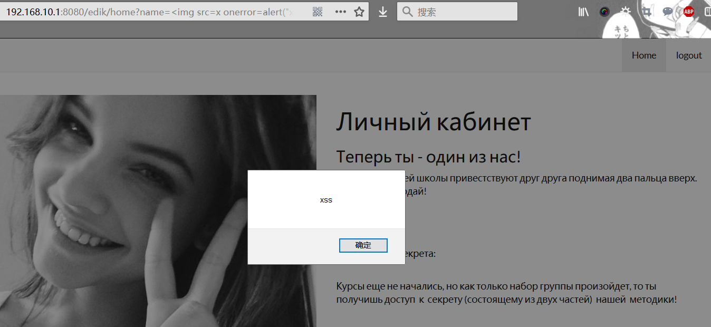Click the magnifier icon in search box
Screen dimensions: 711x327
click(407, 12)
